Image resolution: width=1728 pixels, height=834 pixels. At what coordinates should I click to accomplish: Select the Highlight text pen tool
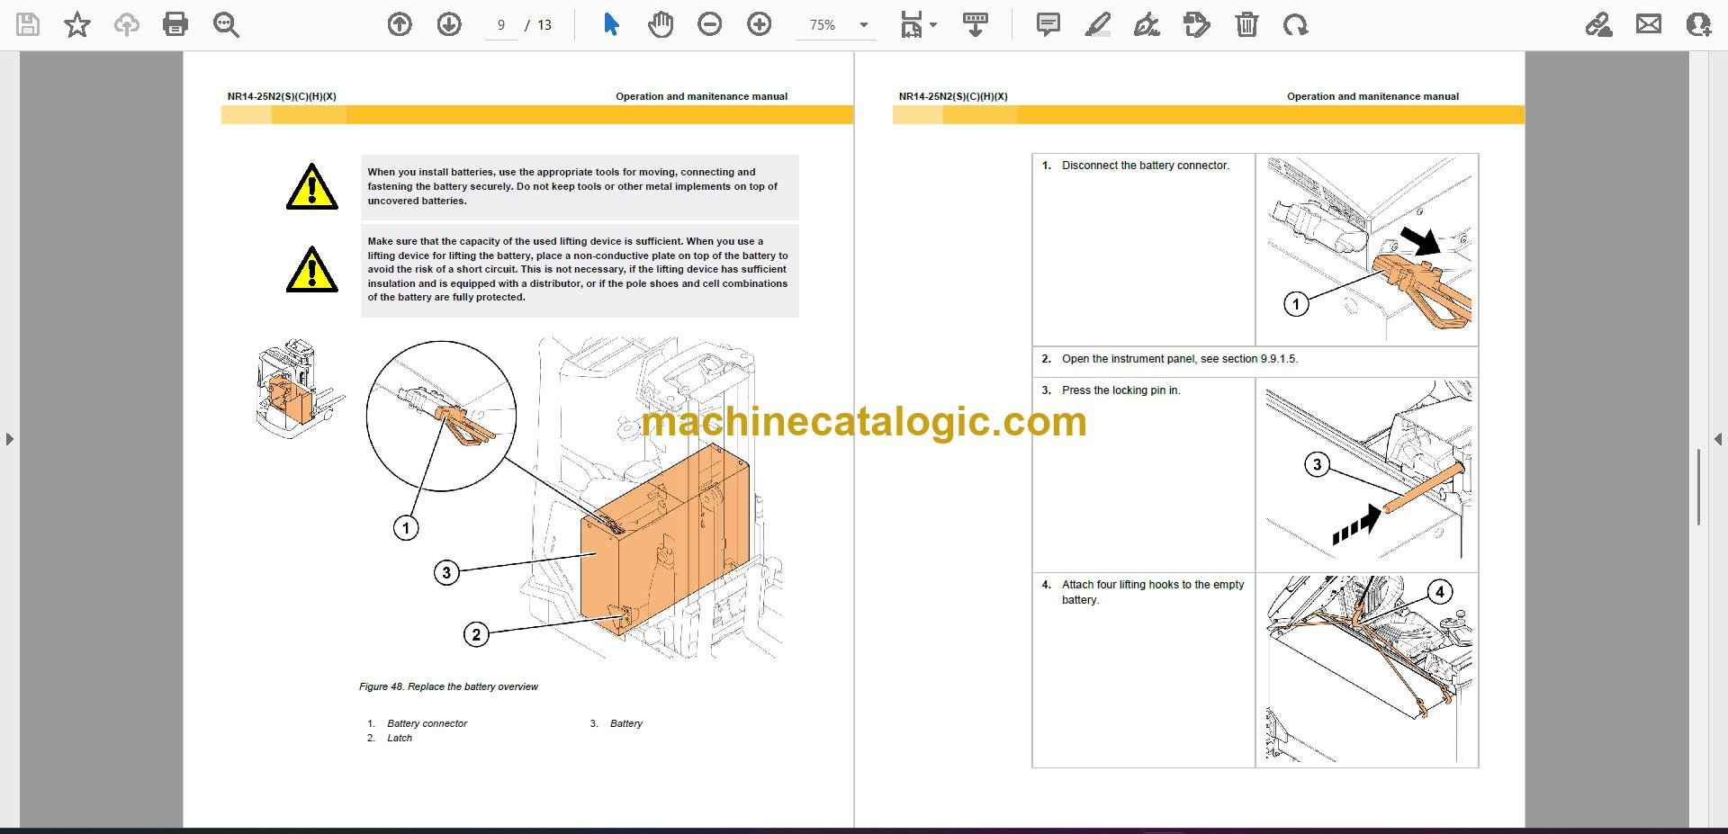tap(1097, 24)
